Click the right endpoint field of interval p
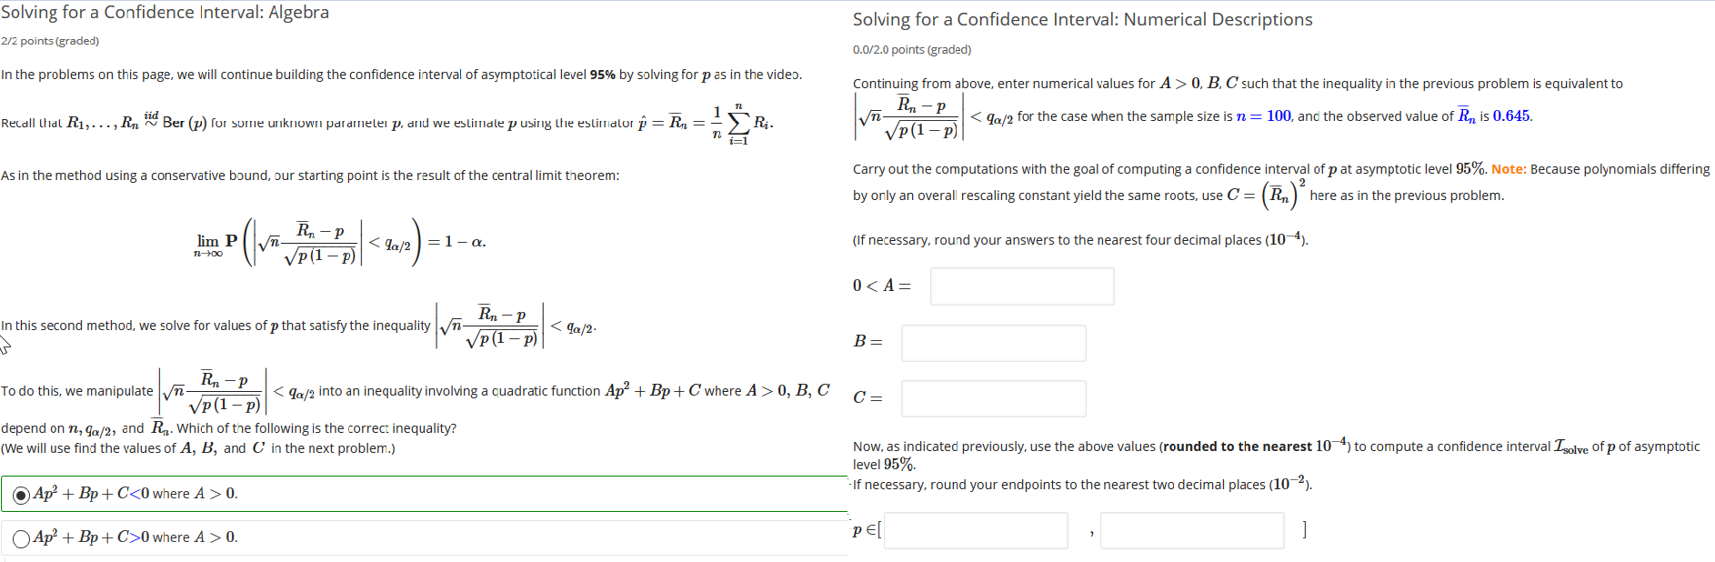Screen dimensions: 1715x562 tap(1191, 530)
